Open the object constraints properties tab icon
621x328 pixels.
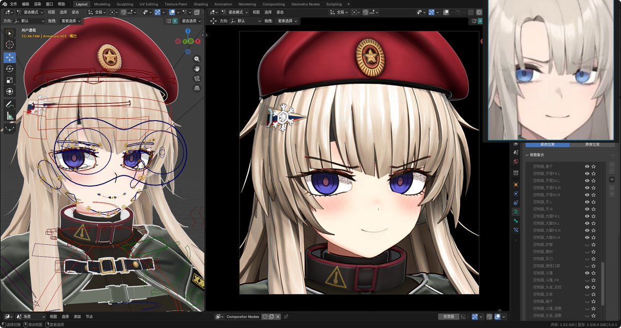516,202
